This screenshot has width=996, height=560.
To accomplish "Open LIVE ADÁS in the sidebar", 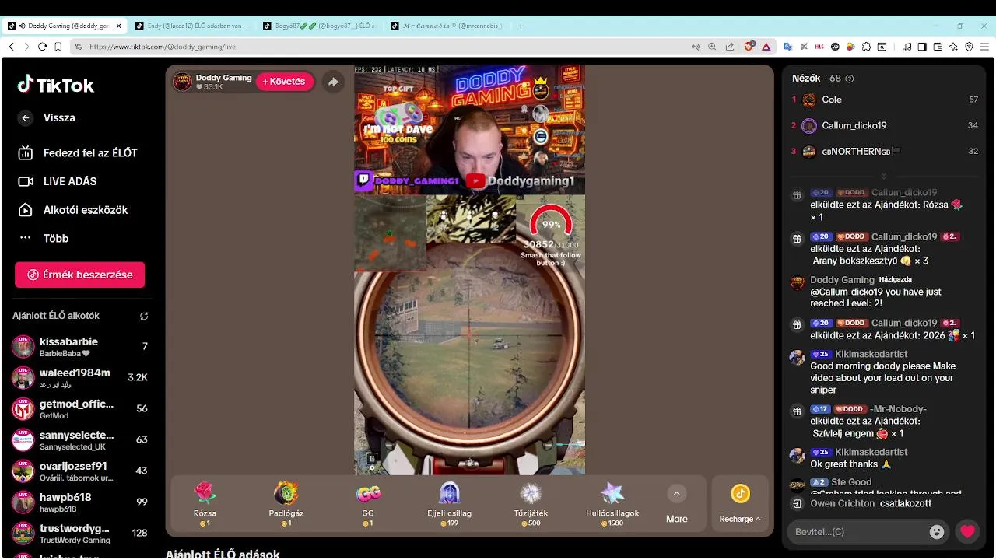I will click(58, 181).
